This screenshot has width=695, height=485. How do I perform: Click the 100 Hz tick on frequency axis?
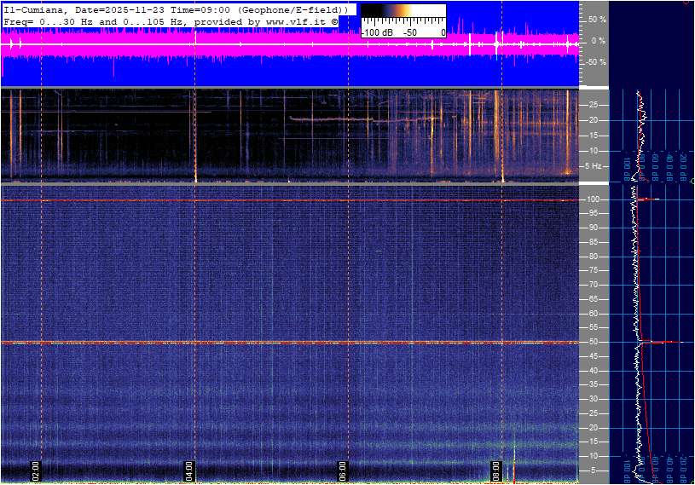tap(594, 199)
